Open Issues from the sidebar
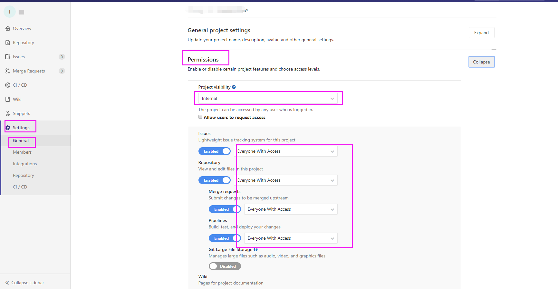The image size is (558, 289). point(7,57)
